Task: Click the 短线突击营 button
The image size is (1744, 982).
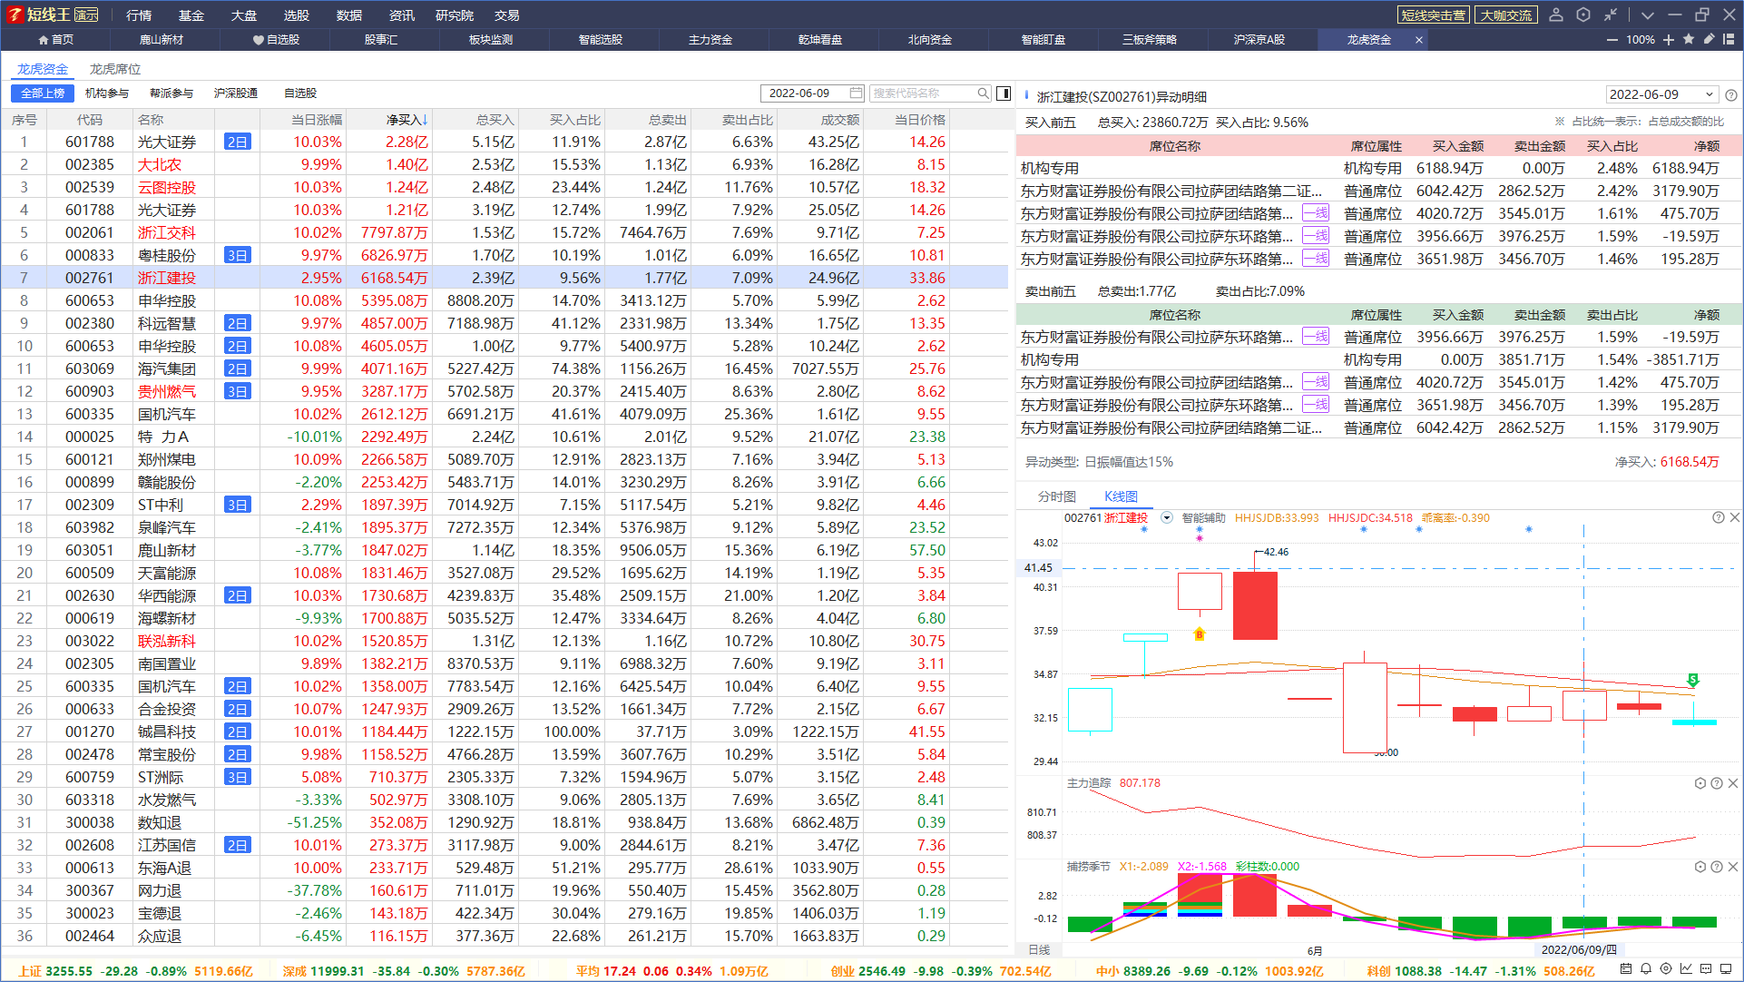Action: click(1433, 15)
